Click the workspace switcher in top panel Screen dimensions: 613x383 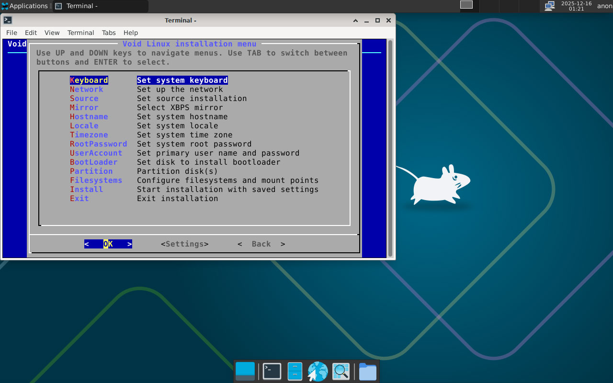click(x=466, y=5)
